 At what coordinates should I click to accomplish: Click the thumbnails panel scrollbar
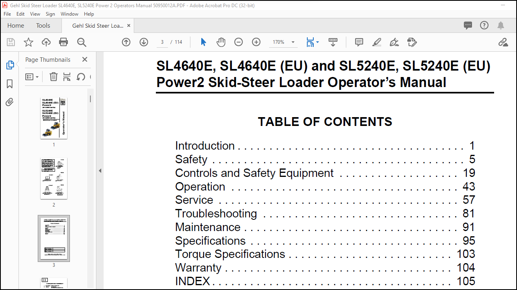(91, 99)
